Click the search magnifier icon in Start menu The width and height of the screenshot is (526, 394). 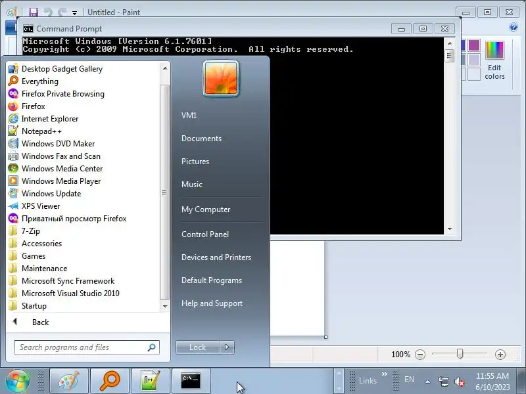(x=152, y=347)
